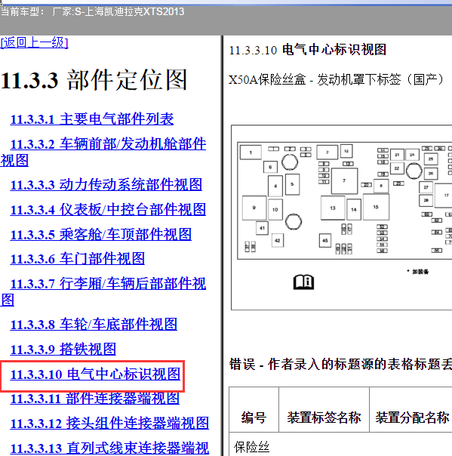Screen dimensions: 452x456
Task: Click block 9 in fuse diagram
Action: 254,208
